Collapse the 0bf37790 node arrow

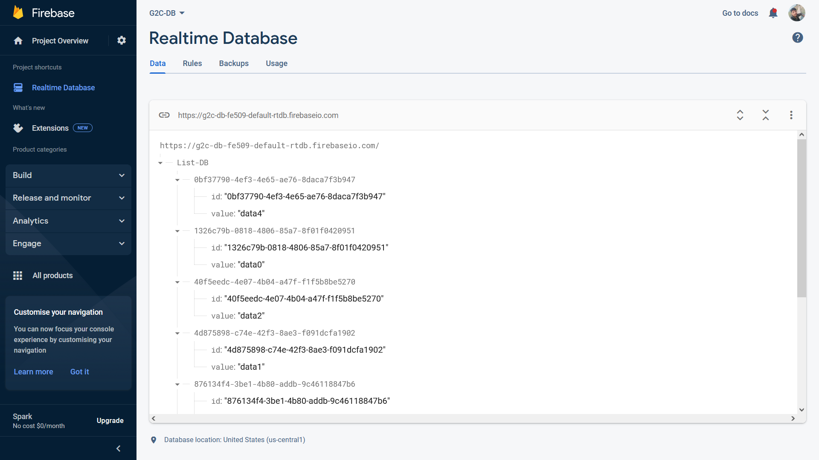click(x=177, y=180)
